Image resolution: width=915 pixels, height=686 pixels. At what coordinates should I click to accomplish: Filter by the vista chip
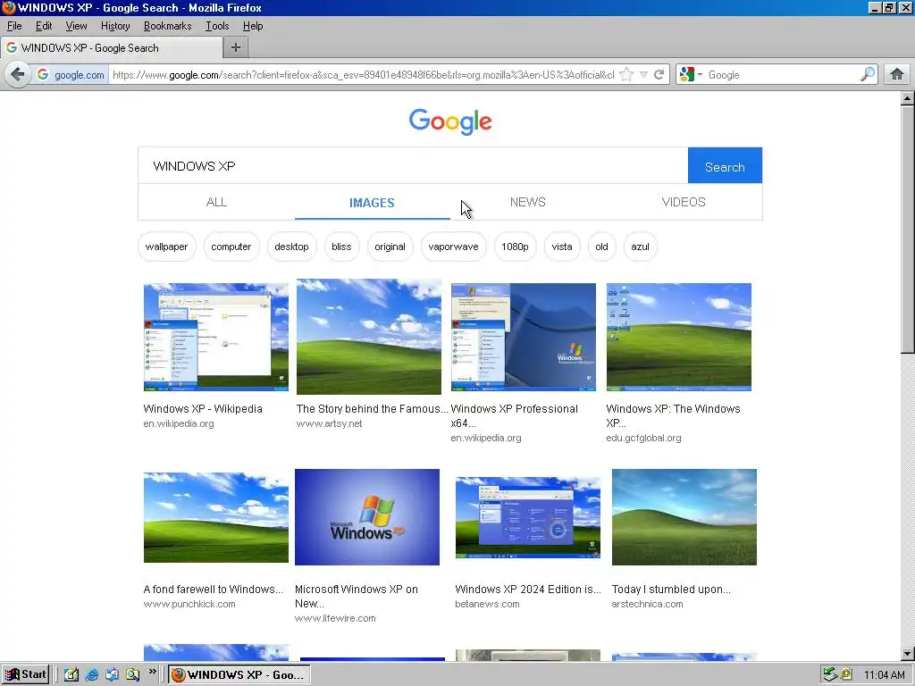click(x=562, y=247)
